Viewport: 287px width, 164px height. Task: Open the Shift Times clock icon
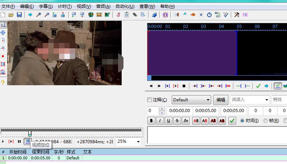pyautogui.click(x=209, y=15)
